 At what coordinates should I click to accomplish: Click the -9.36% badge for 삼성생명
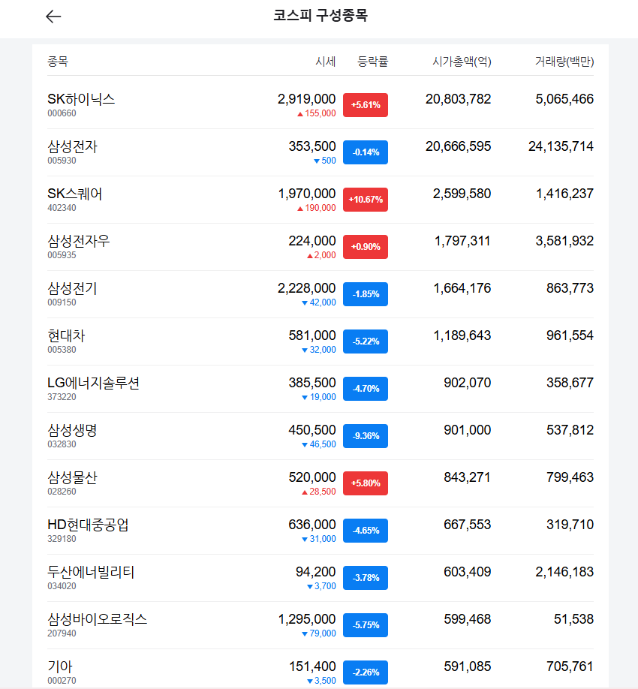366,436
